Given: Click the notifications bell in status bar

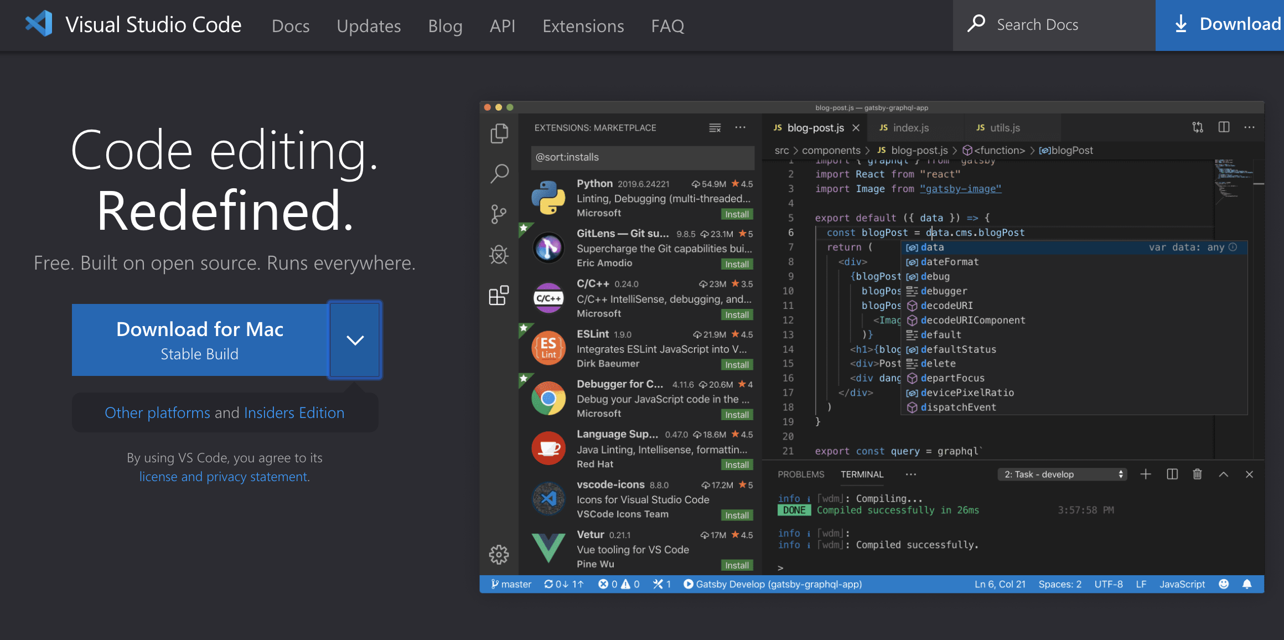Looking at the screenshot, I should tap(1247, 584).
